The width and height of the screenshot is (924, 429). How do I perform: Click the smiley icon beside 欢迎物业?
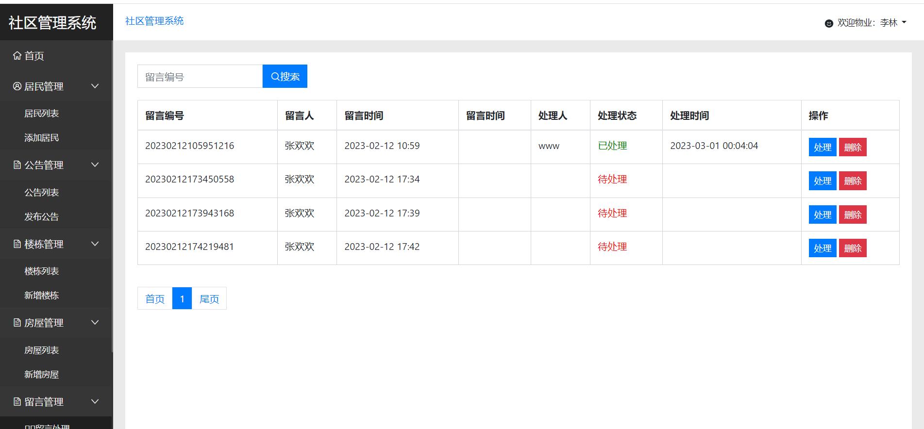pyautogui.click(x=829, y=23)
